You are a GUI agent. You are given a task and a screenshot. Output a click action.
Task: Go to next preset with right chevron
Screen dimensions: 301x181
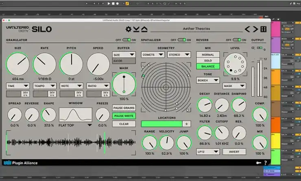(255, 29)
